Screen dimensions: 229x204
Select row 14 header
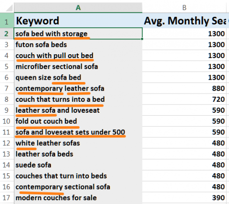click(7, 165)
